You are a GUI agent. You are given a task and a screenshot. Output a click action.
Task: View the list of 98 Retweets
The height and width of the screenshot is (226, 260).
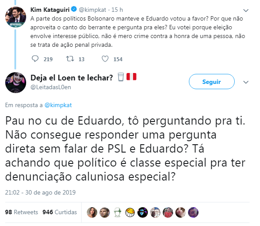coord(21,212)
